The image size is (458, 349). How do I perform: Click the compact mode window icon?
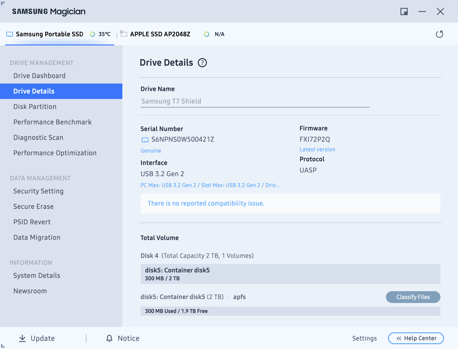tap(404, 12)
